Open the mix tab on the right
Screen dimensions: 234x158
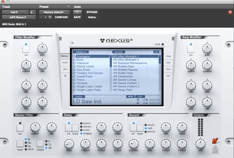click(x=168, y=63)
